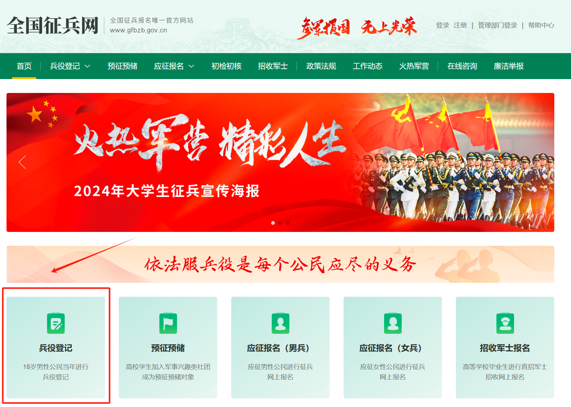Image resolution: width=571 pixels, height=407 pixels.
Task: Open the 首页 navigation tab
Action: [24, 66]
